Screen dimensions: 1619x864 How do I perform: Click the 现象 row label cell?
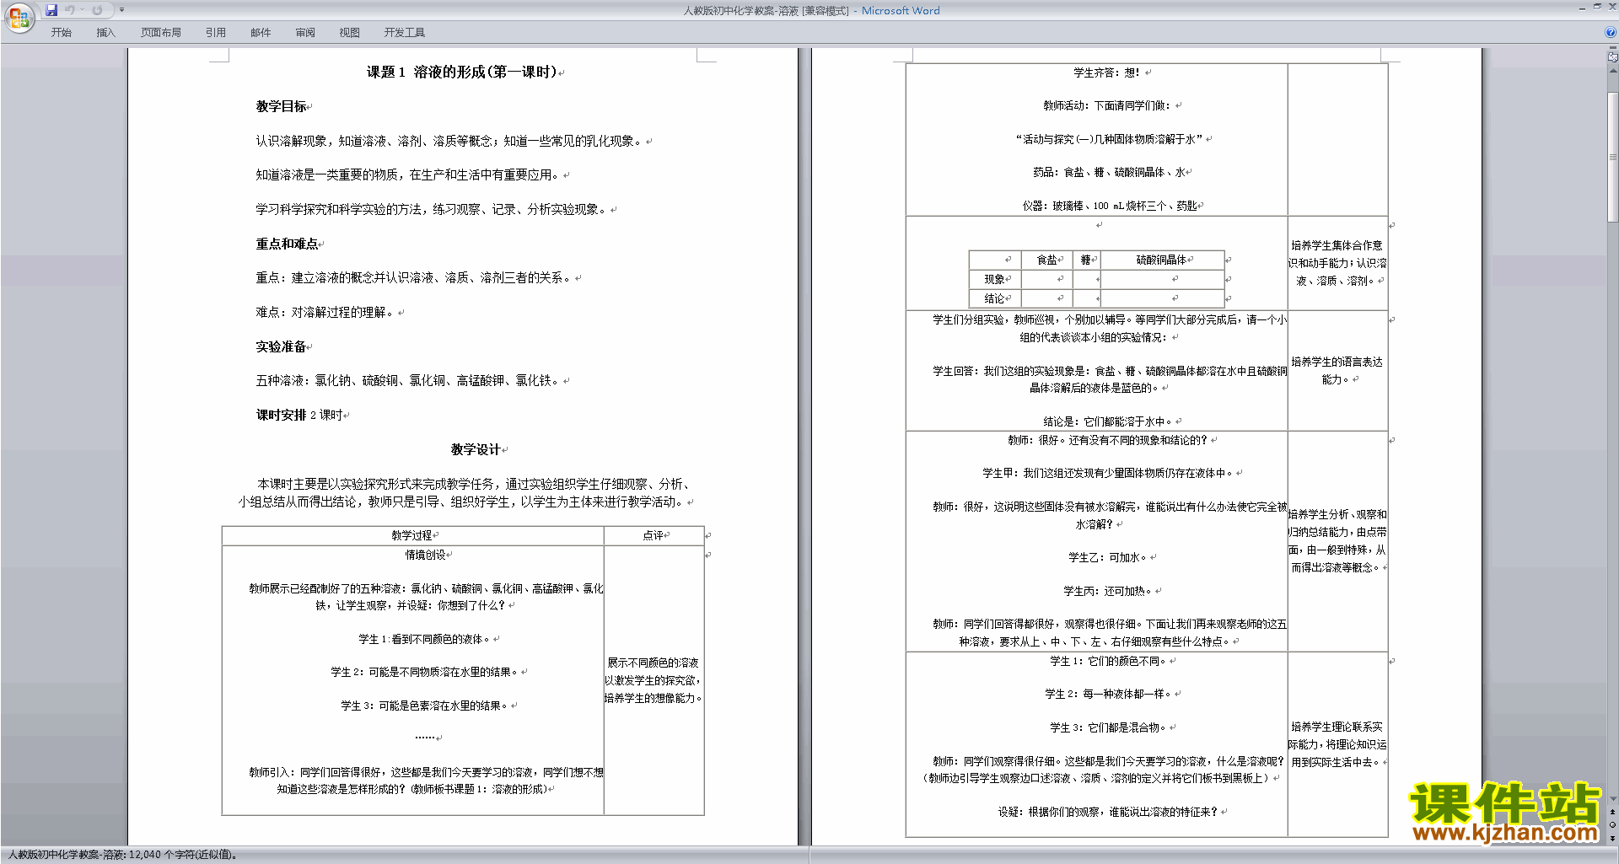[x=995, y=279]
